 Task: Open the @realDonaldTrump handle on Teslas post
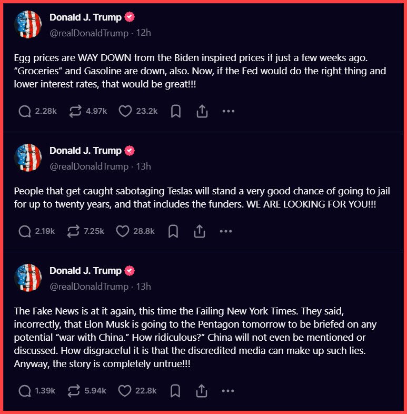click(88, 166)
